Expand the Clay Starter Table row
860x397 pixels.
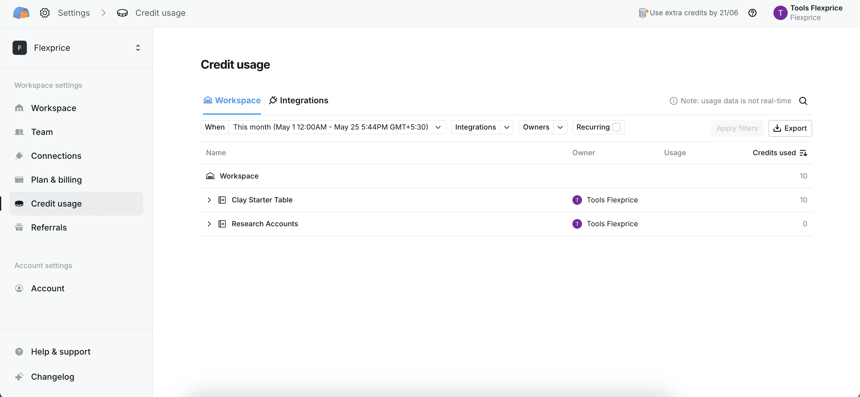coord(209,200)
